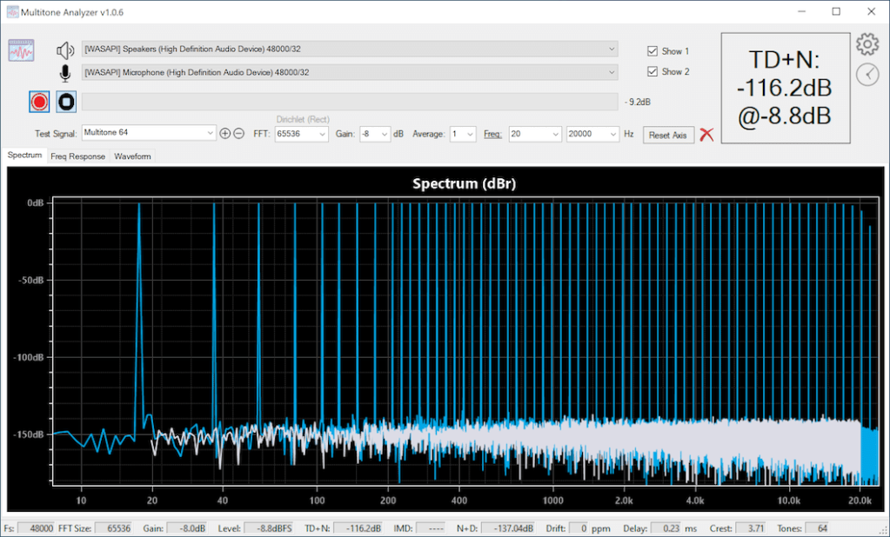Screen dimensions: 890x537
Task: Click the plus icon beside Test Signal
Action: pyautogui.click(x=225, y=134)
